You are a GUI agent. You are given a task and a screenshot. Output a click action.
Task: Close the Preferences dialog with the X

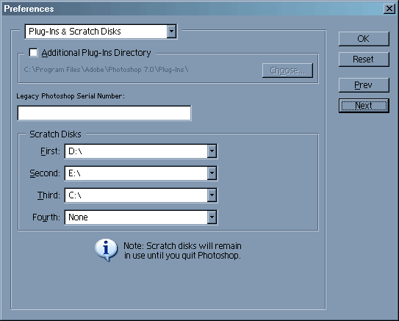coord(389,9)
